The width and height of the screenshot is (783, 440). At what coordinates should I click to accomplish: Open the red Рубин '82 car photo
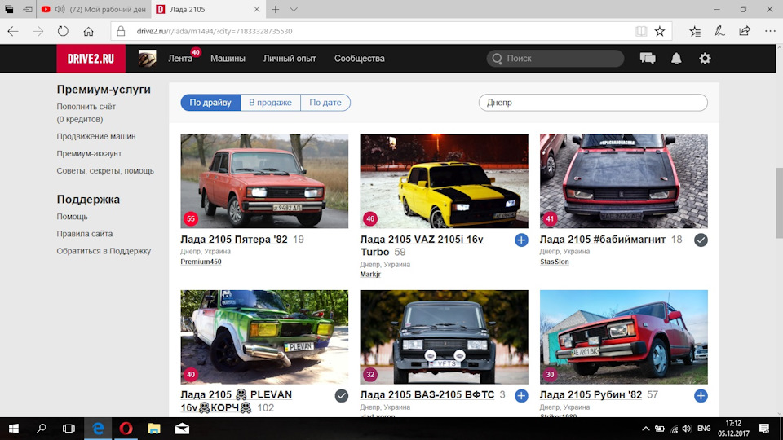click(x=624, y=337)
